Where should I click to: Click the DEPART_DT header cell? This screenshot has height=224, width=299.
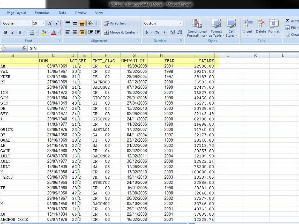134,61
